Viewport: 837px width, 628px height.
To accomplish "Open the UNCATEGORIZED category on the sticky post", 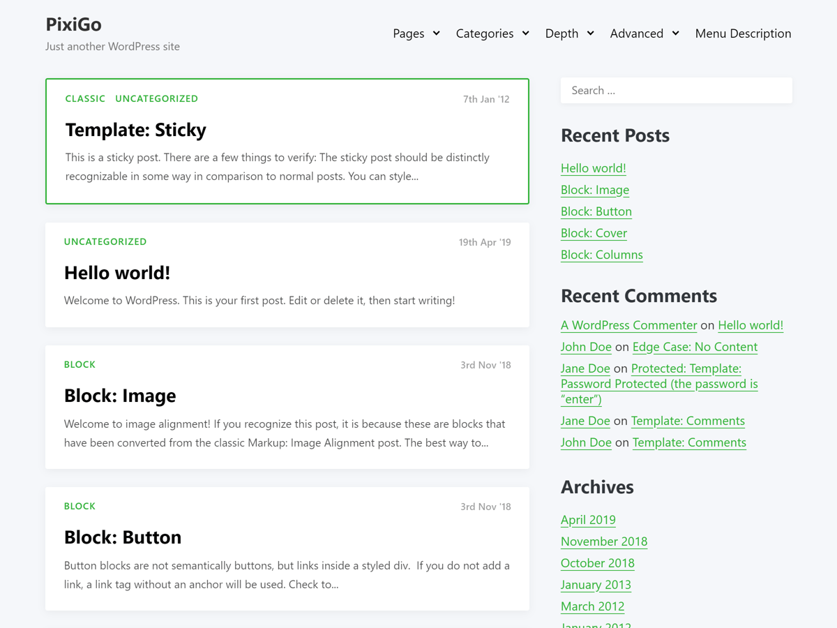I will [x=156, y=98].
